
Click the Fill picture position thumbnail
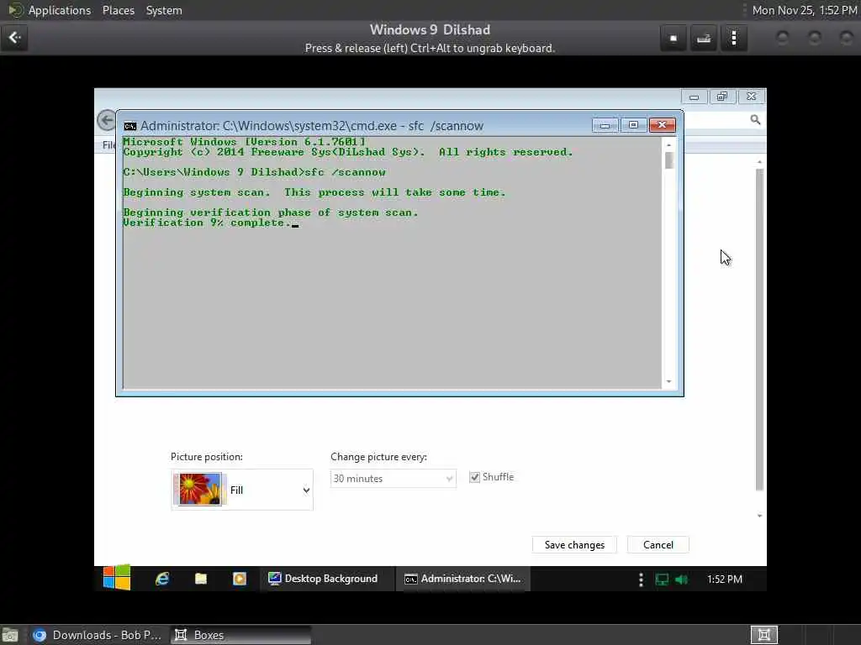pos(199,490)
